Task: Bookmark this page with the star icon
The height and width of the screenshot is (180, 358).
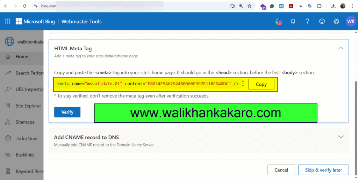Action: point(250,6)
